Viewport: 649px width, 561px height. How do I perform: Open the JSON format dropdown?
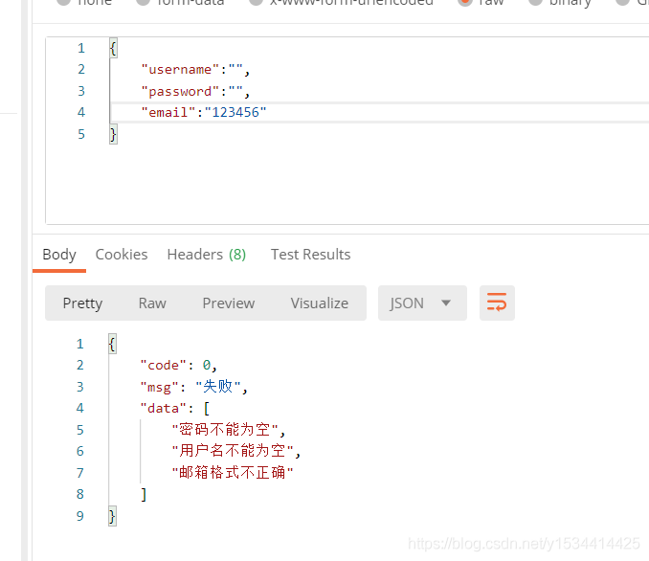pos(422,303)
